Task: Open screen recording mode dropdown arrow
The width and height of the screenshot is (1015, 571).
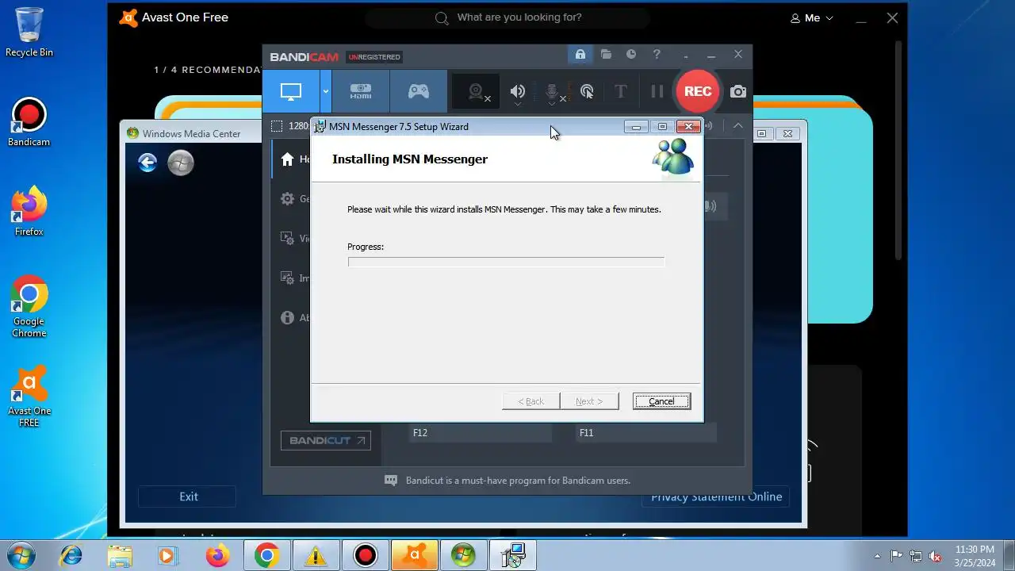Action: click(x=325, y=91)
